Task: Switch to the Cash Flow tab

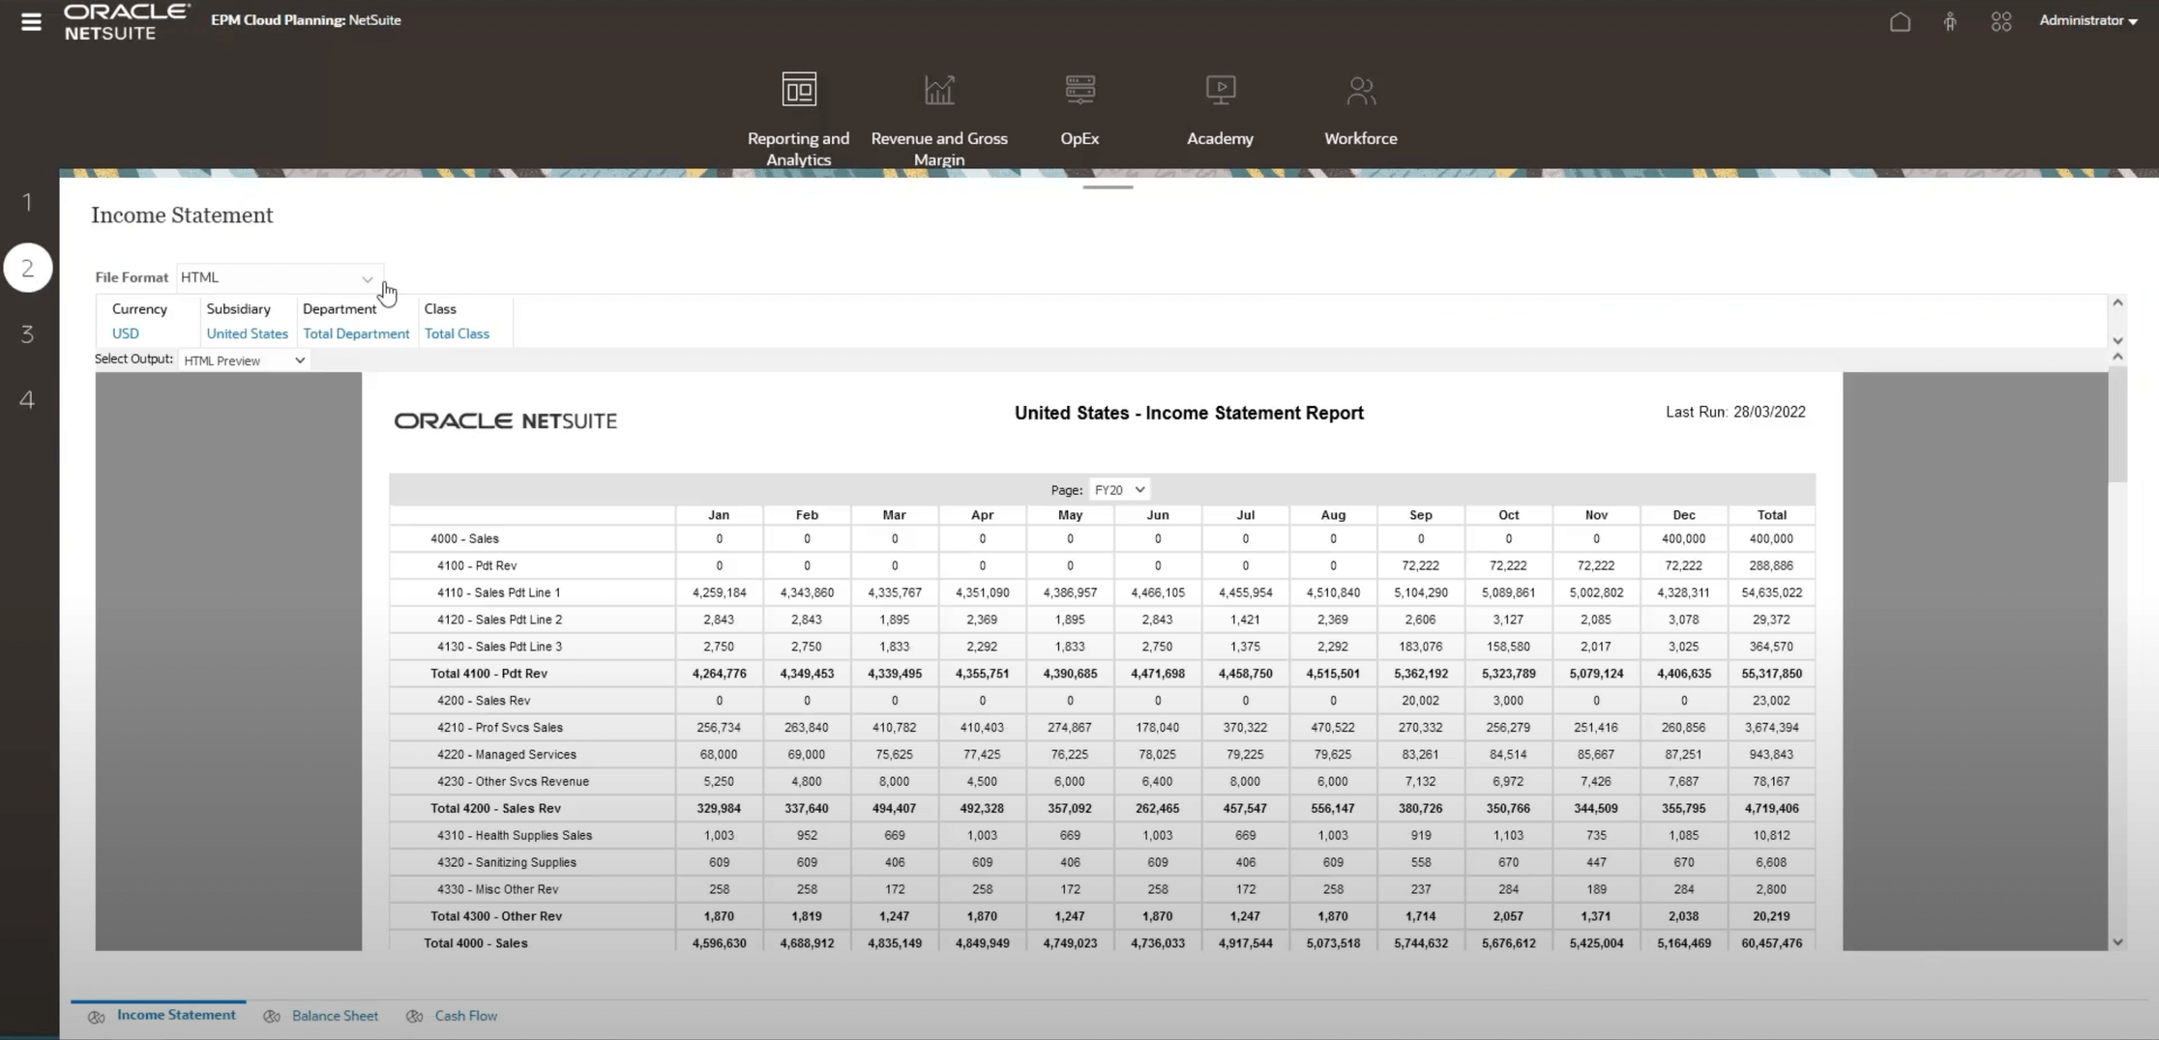Action: point(465,1016)
